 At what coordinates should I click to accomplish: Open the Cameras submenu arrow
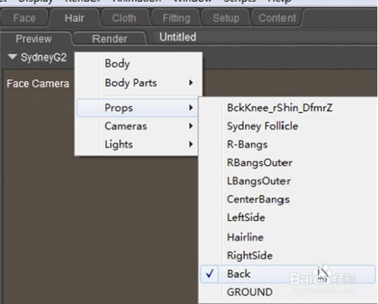tap(191, 126)
